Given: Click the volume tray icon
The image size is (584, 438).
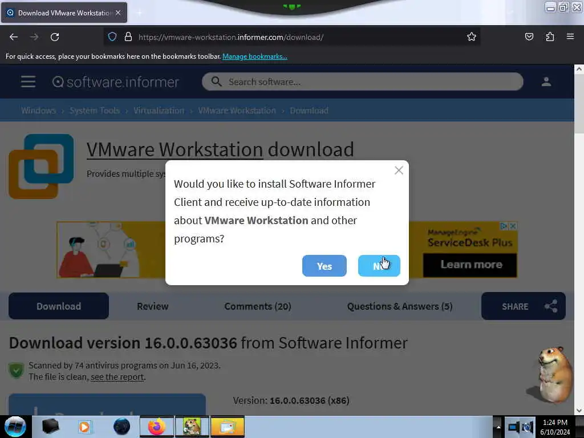Looking at the screenshot, I should pos(528,427).
